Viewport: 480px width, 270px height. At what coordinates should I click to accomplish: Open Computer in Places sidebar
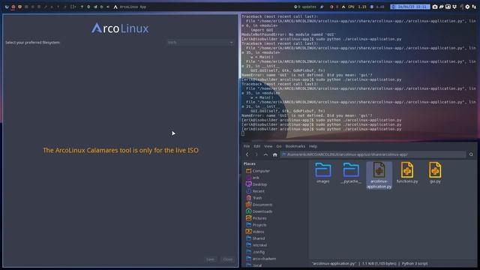[x=258, y=171]
